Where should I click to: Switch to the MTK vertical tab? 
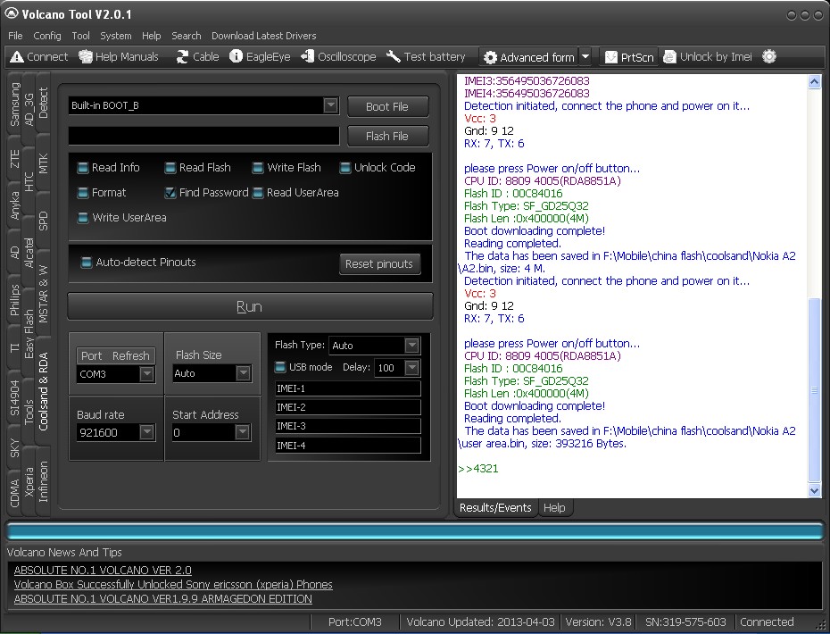[x=44, y=163]
